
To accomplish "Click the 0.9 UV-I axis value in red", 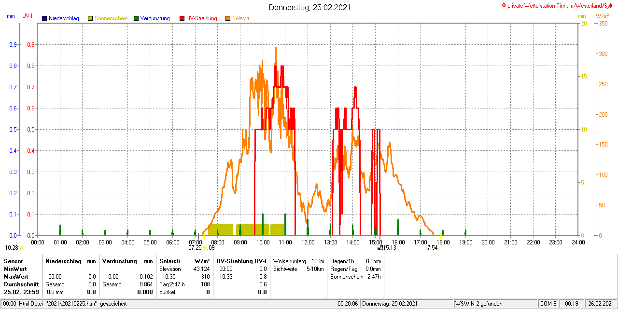I will tap(30, 45).
